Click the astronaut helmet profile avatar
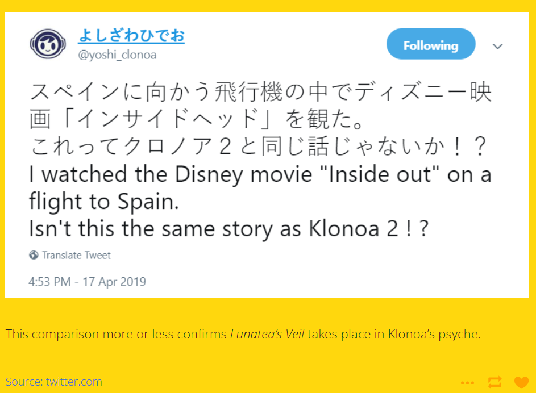 click(x=48, y=44)
